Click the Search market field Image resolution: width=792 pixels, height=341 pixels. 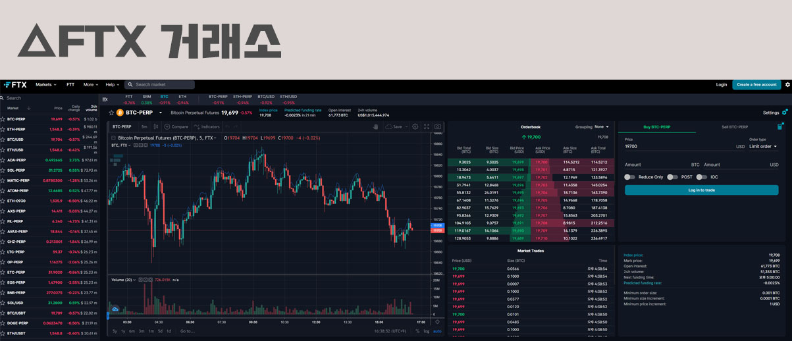tap(160, 84)
